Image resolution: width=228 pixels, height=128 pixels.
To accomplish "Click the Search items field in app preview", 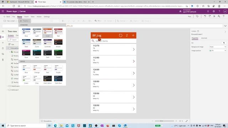I will click(113, 41).
